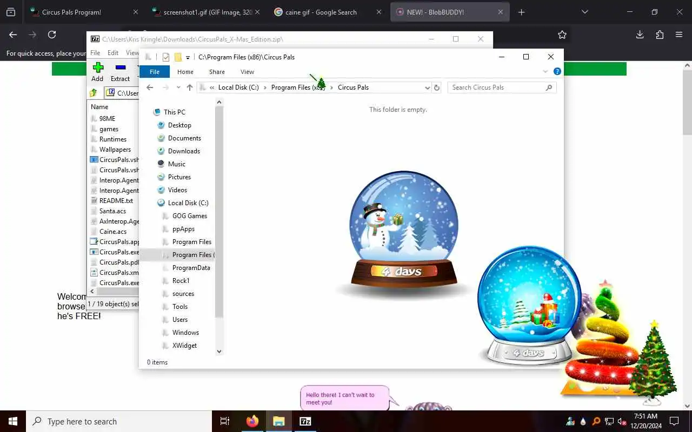Select ProgramData folder in the tree
Image resolution: width=692 pixels, height=432 pixels.
(191, 268)
